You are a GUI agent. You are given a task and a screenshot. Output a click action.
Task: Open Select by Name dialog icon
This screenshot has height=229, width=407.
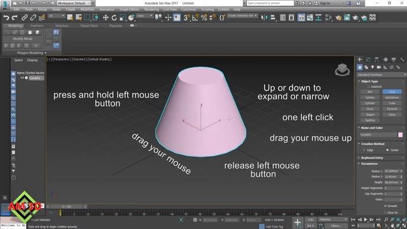pos(79,17)
